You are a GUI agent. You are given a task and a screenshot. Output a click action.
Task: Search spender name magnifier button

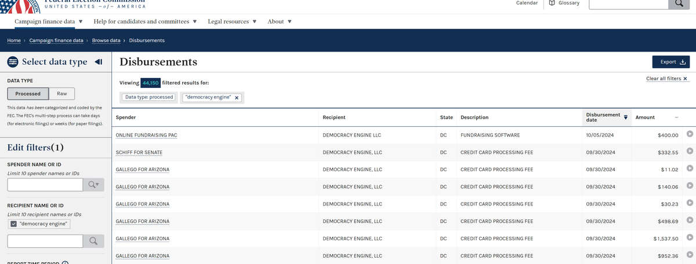pos(93,185)
